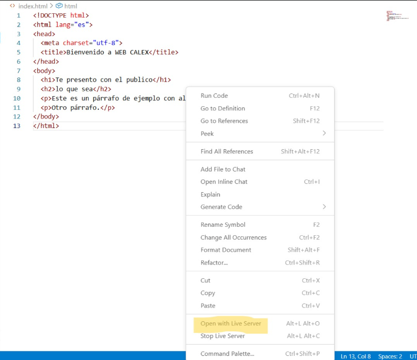Click Open with Live Server

260,323
